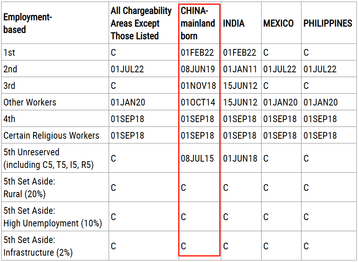Click the 3rd preference row label
The height and width of the screenshot is (262, 358).
pos(9,86)
